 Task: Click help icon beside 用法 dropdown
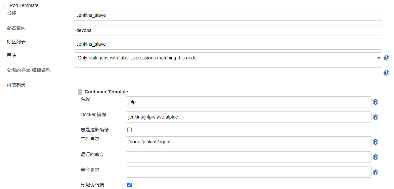click(386, 58)
